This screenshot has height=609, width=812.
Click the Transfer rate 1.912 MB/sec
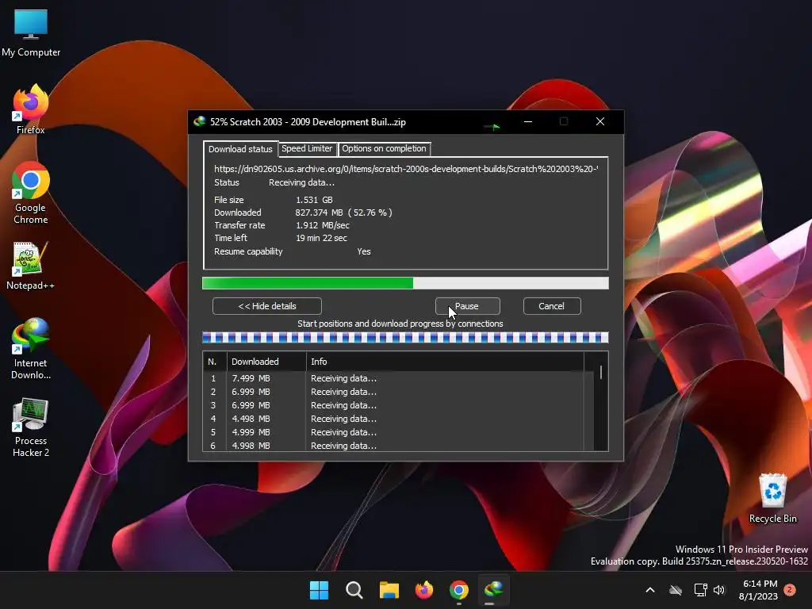[x=323, y=226]
